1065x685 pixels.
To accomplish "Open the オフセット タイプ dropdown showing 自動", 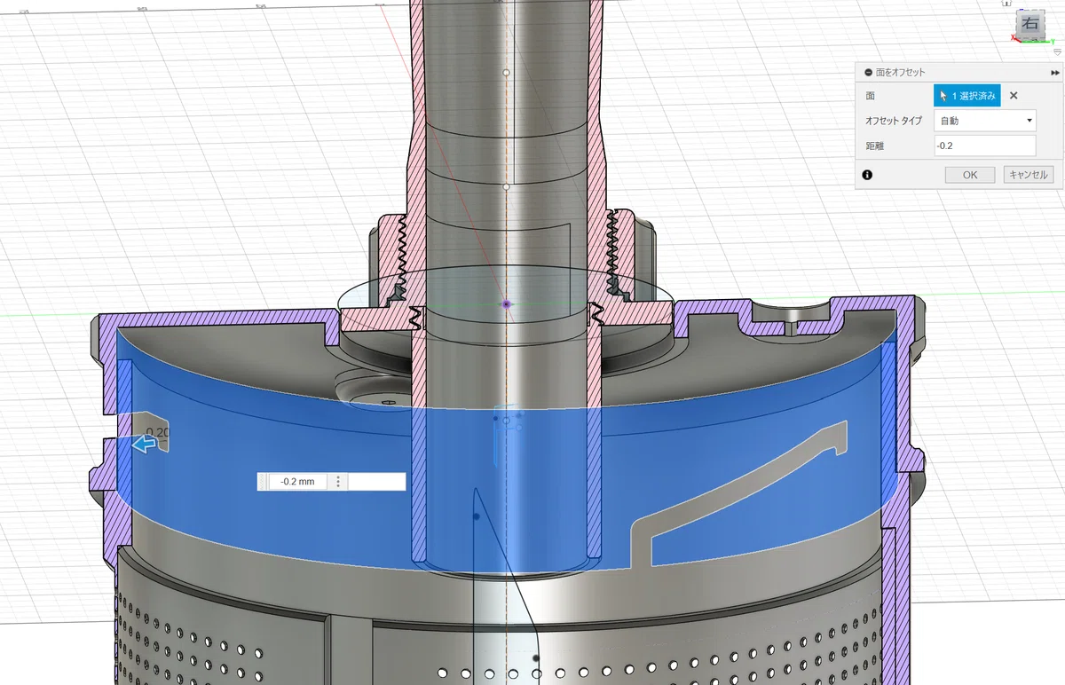I will [985, 121].
